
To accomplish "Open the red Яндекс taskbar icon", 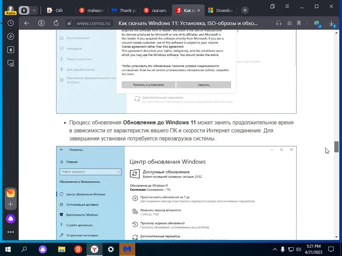I will click(78, 249).
